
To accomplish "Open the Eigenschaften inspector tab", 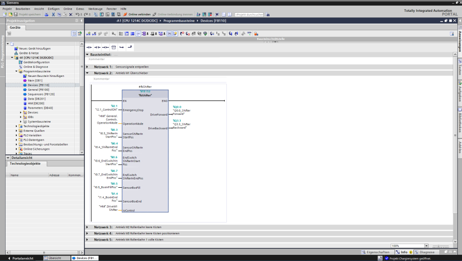I will tap(378, 252).
